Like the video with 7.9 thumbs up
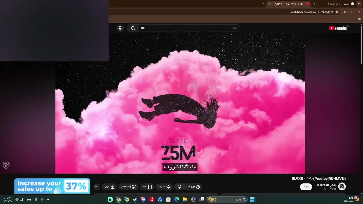The height and width of the screenshot is (204, 363). click(194, 187)
